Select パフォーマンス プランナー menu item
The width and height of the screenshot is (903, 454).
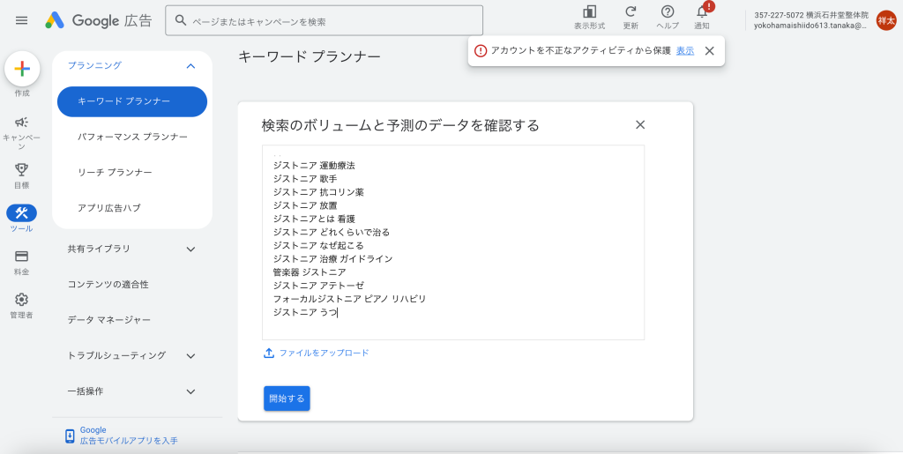[132, 137]
